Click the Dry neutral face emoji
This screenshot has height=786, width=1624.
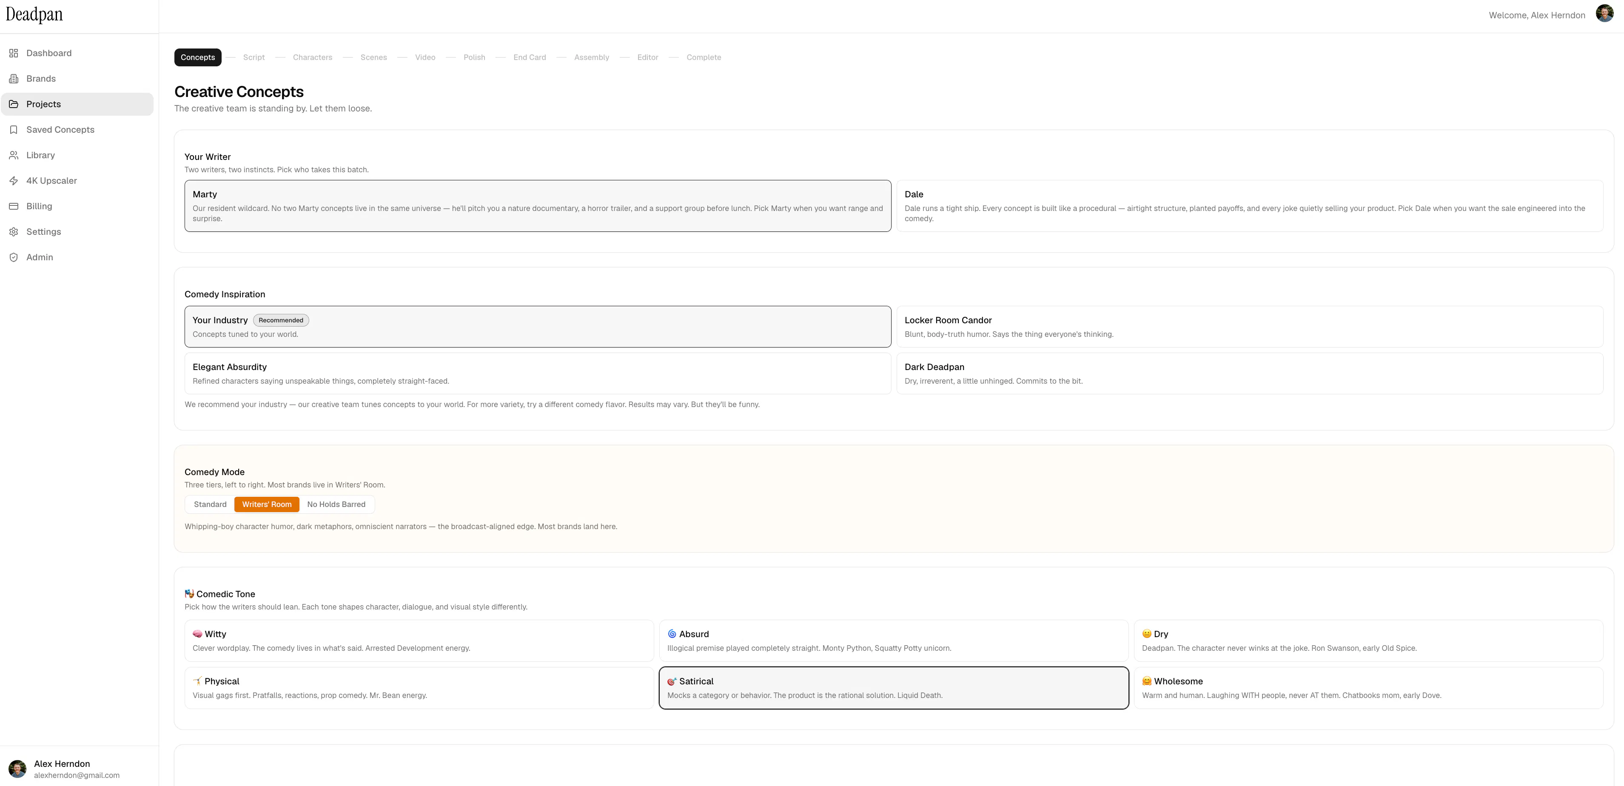[1147, 634]
